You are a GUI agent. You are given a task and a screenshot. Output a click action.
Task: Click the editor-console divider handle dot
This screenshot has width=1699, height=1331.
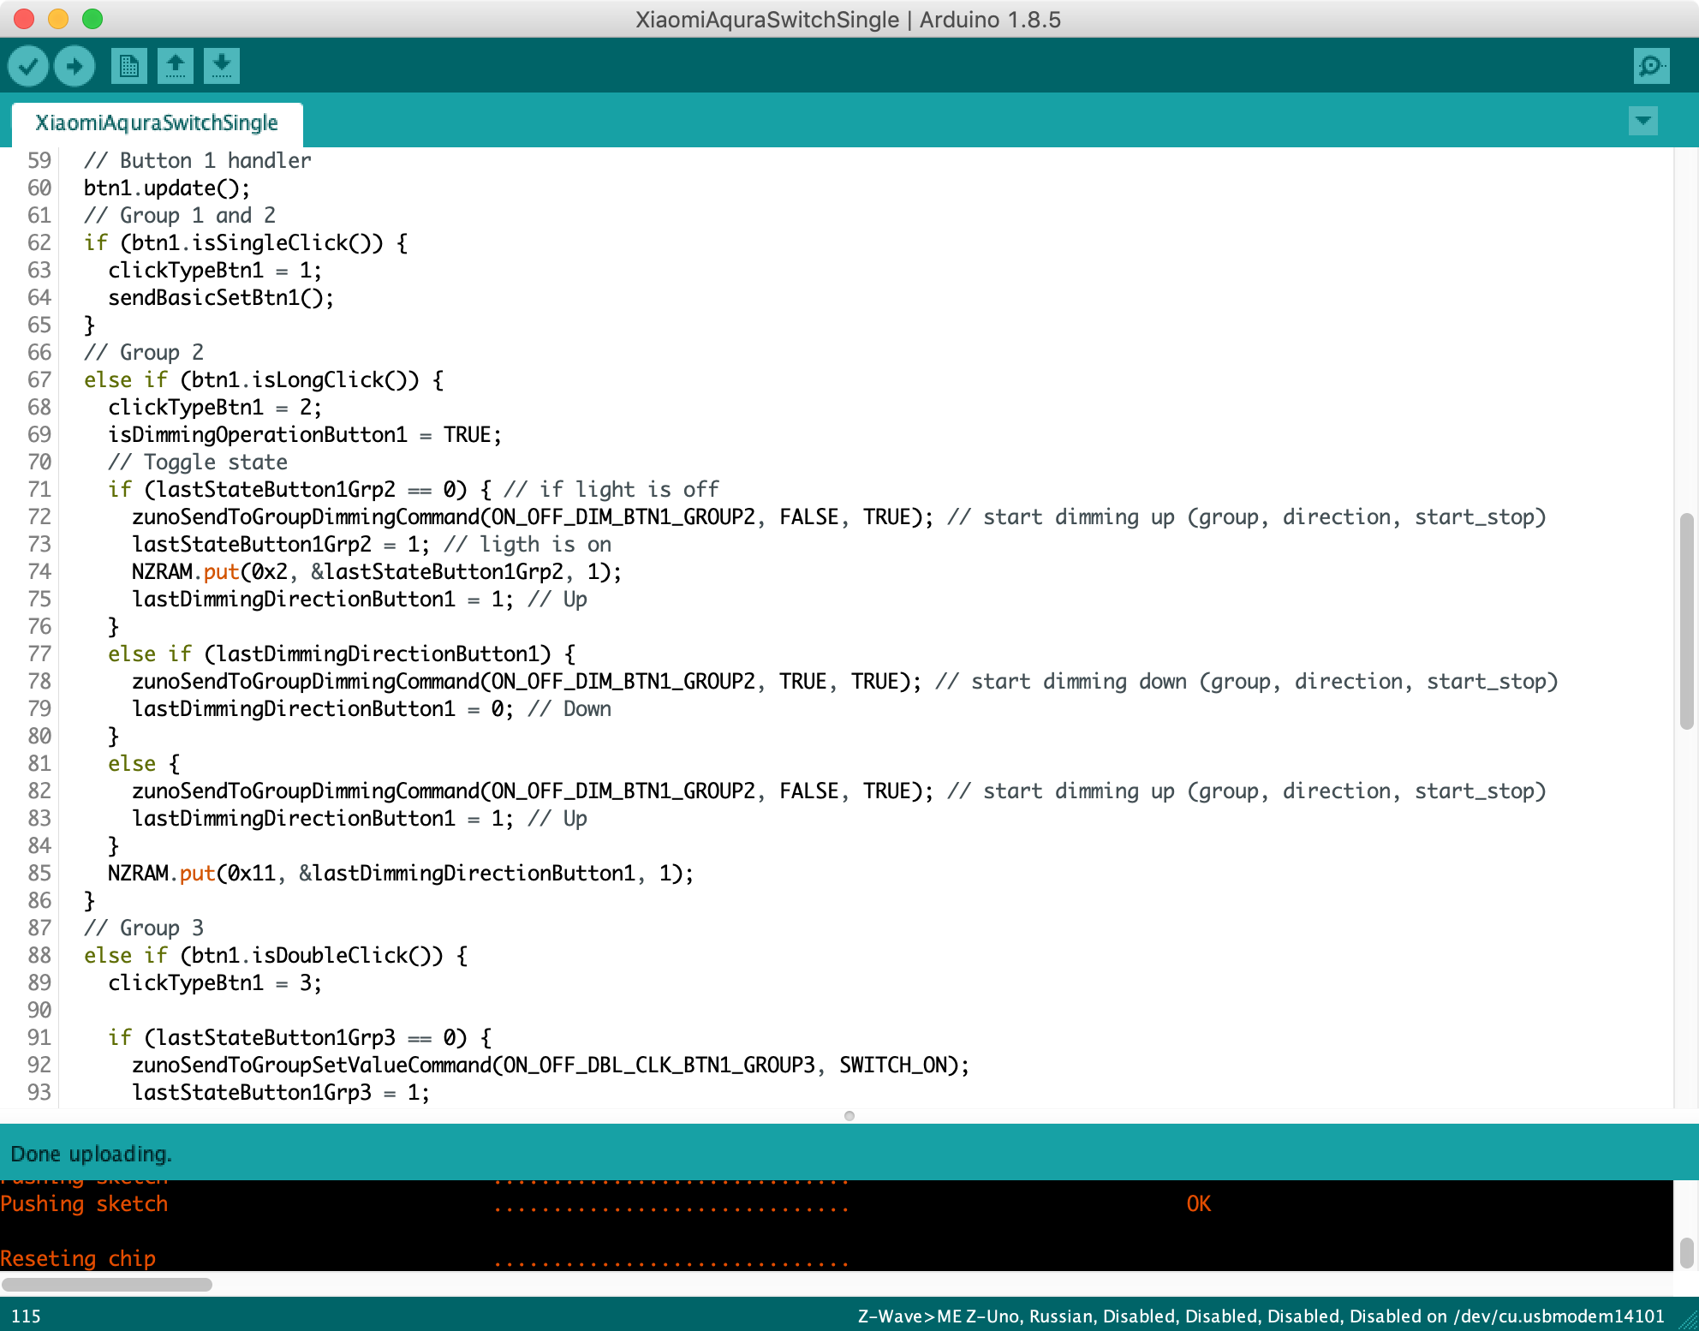(x=849, y=1115)
